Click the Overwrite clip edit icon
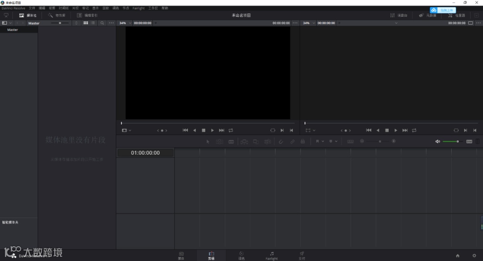This screenshot has height=261, width=483. pos(256,142)
